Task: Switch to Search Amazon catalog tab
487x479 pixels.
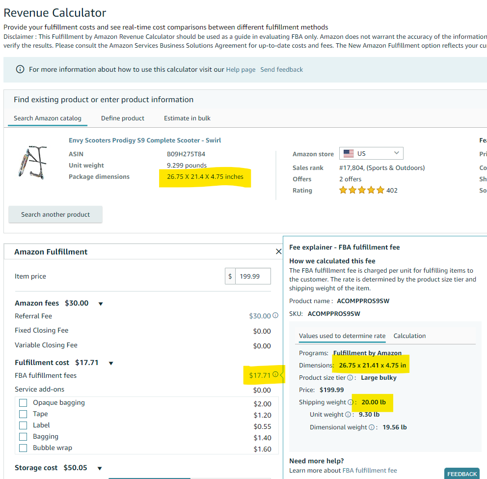Action: point(48,118)
